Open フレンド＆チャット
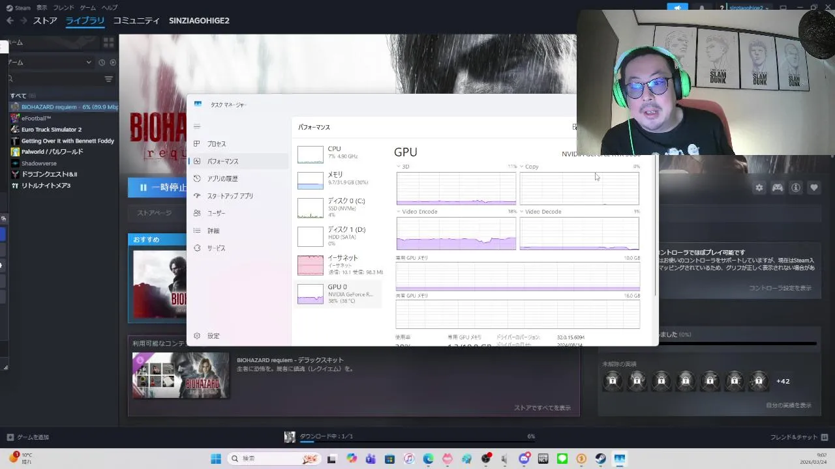Image resolution: width=835 pixels, height=469 pixels. click(798, 437)
